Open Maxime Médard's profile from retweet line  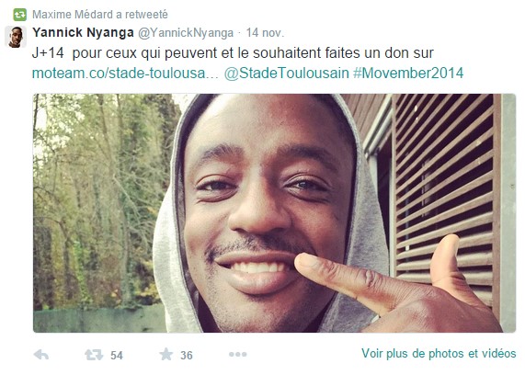pos(73,15)
